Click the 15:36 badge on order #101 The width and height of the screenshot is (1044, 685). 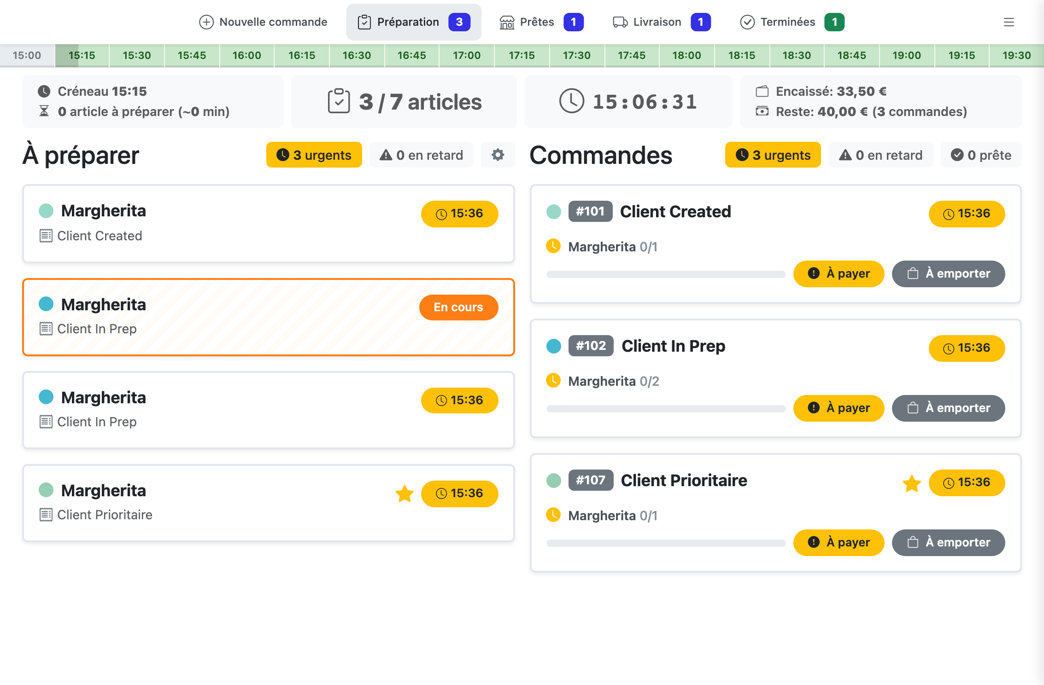coord(967,214)
